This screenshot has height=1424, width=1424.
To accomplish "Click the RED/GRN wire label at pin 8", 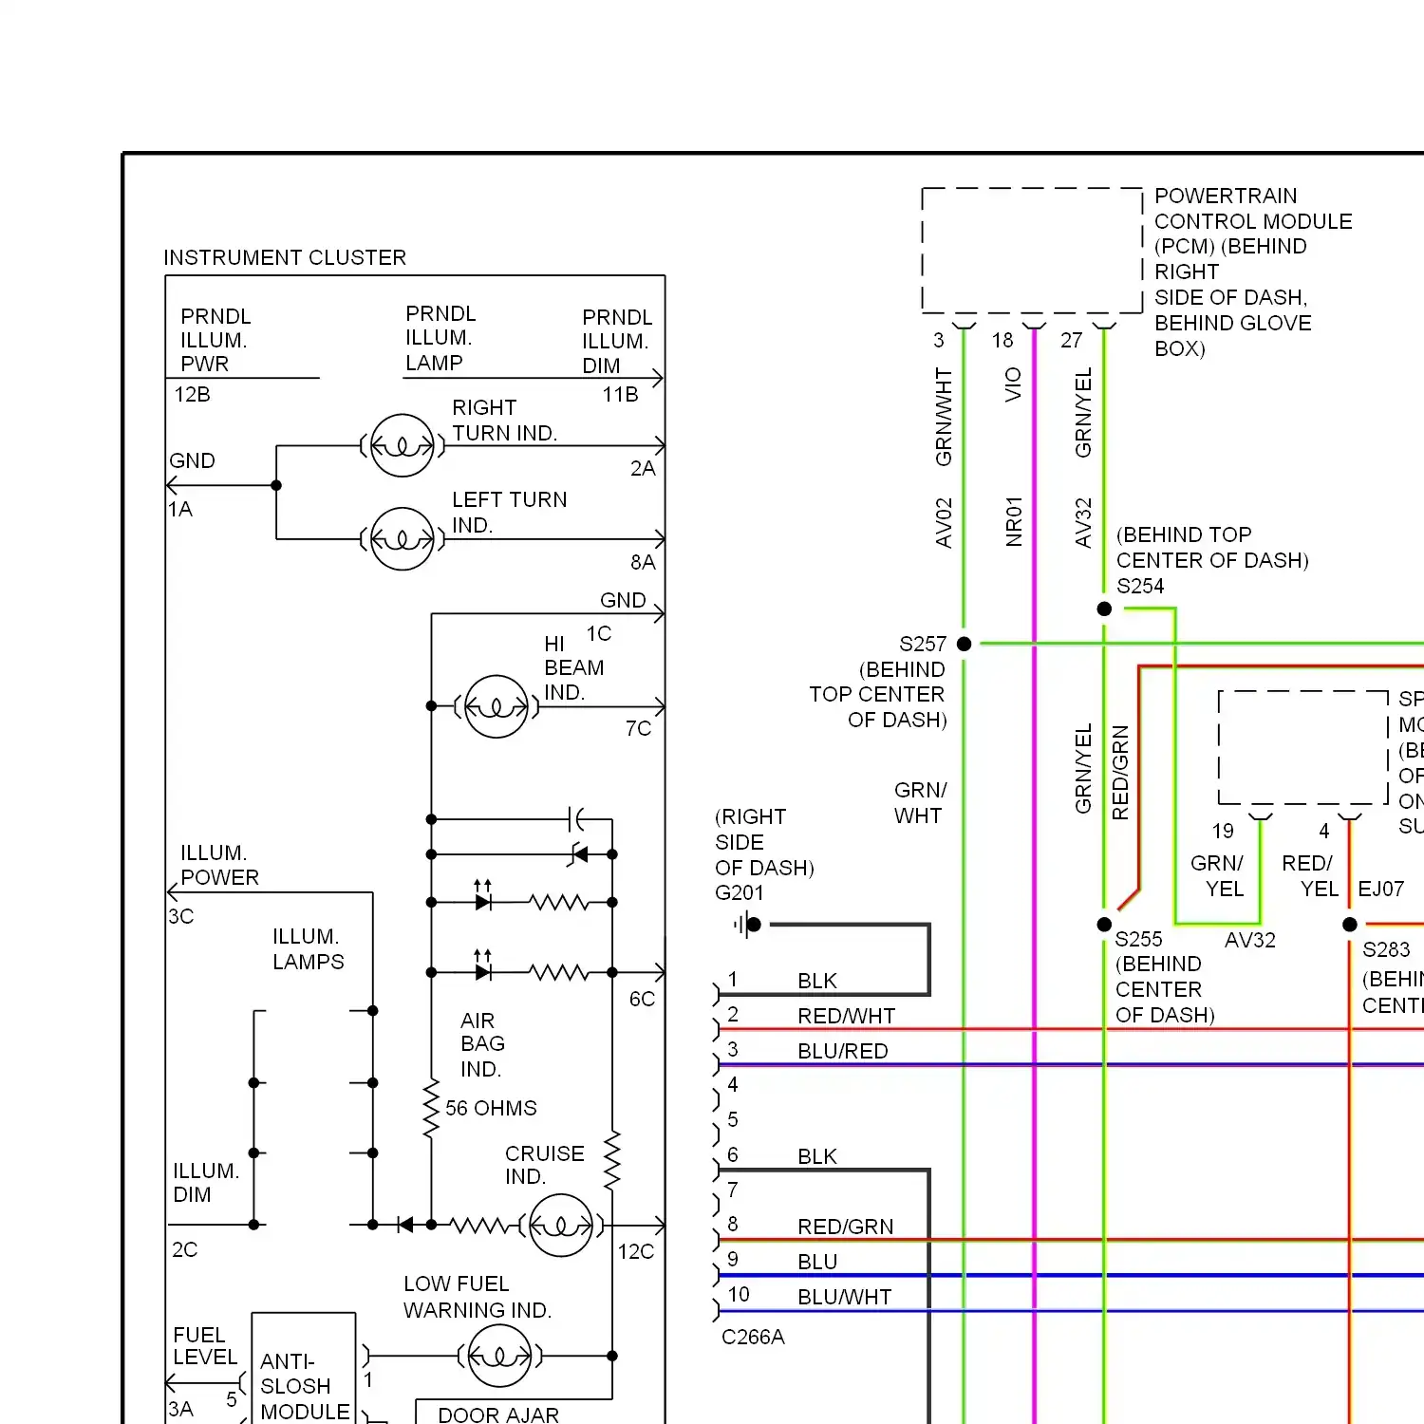I will coord(845,1227).
